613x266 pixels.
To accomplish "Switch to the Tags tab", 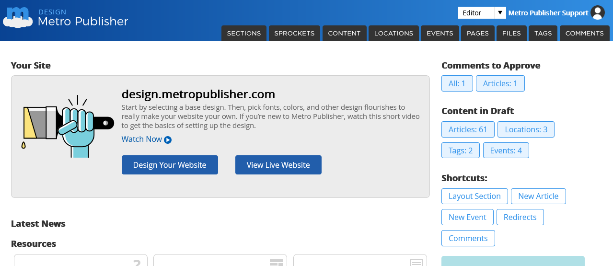I will [x=543, y=33].
